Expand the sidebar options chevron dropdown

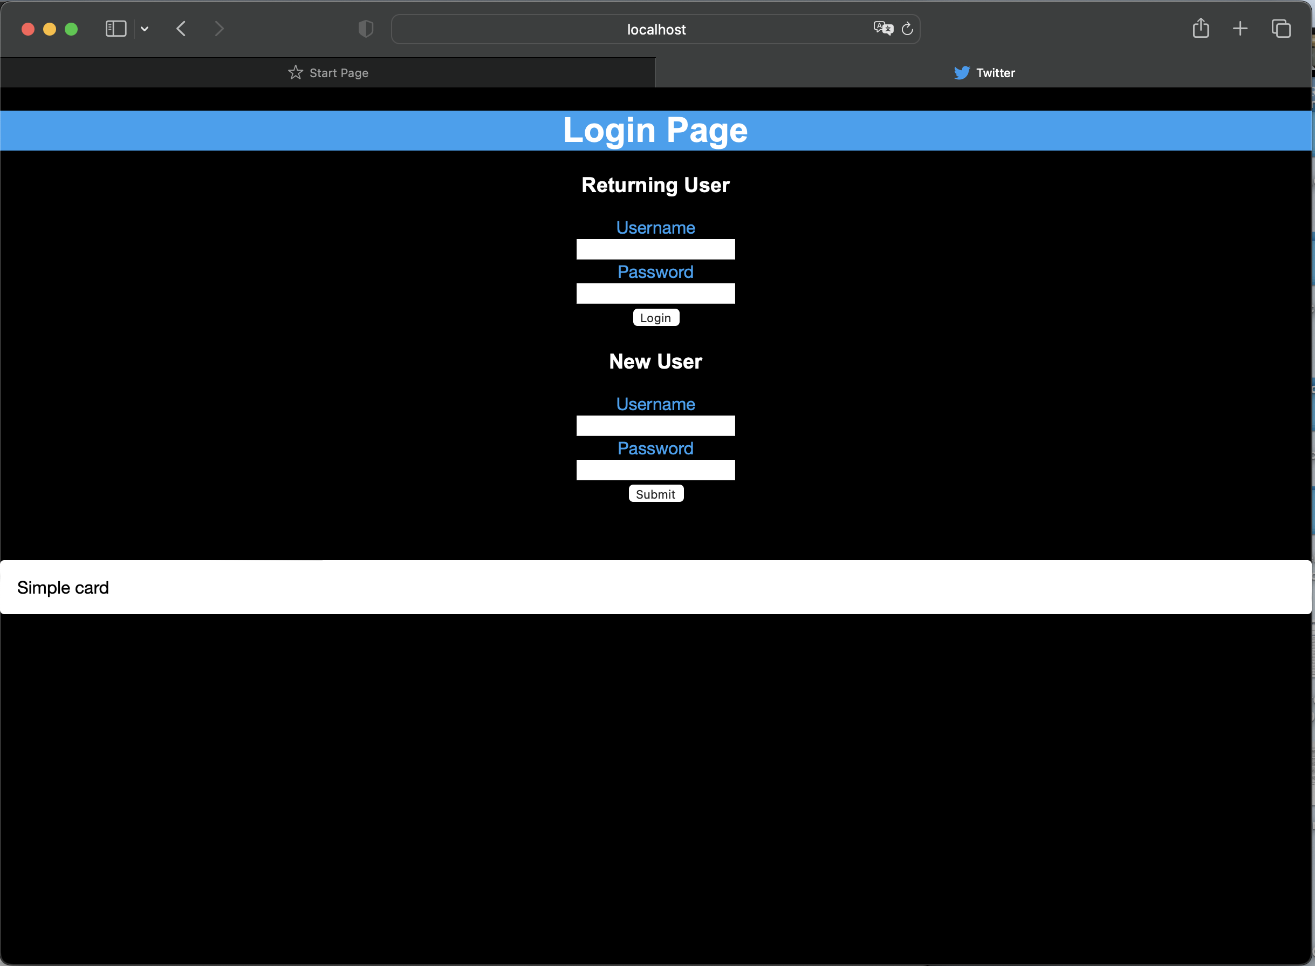tap(145, 29)
